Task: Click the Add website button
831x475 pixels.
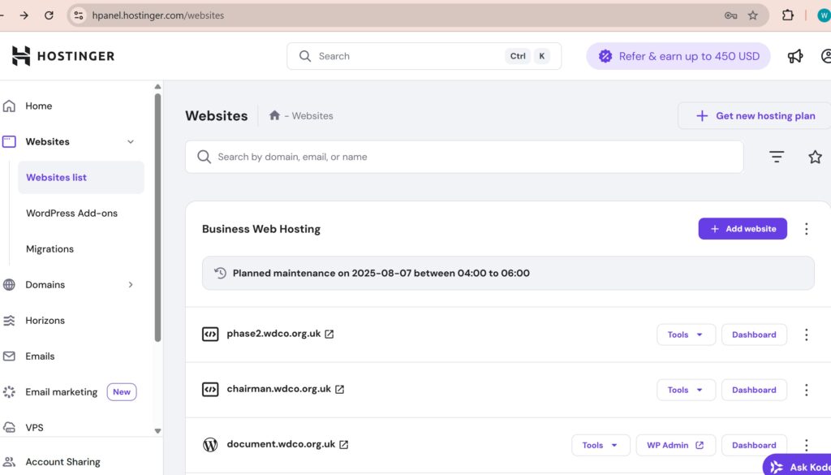Action: [742, 229]
